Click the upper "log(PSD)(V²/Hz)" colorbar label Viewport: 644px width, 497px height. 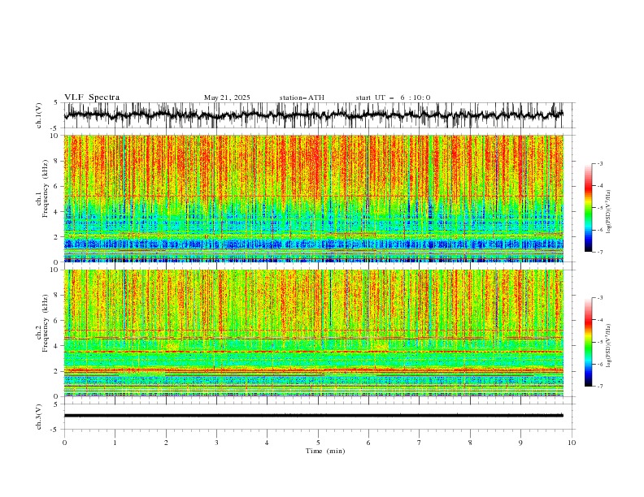(x=608, y=212)
